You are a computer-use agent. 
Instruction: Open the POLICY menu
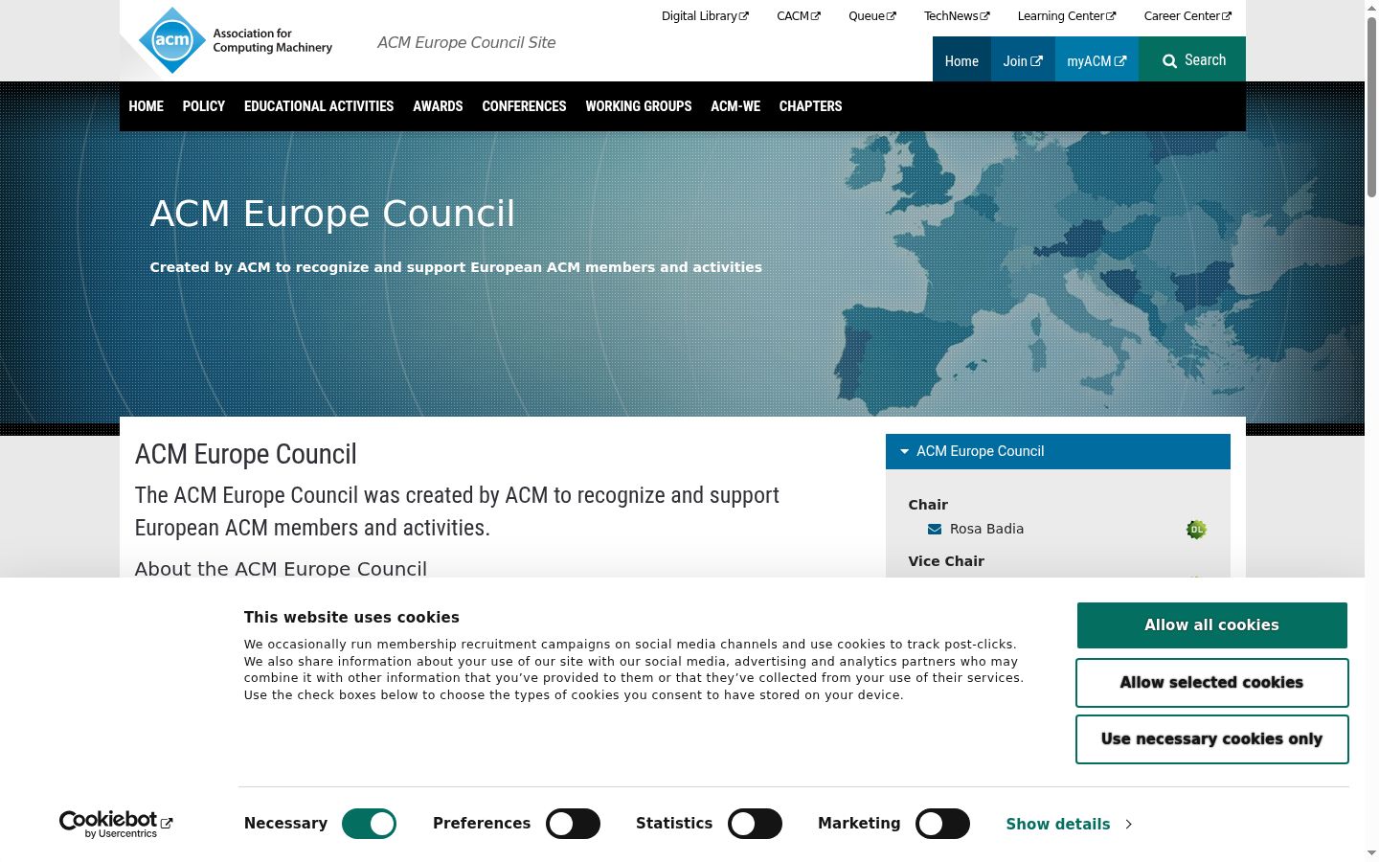(x=204, y=106)
